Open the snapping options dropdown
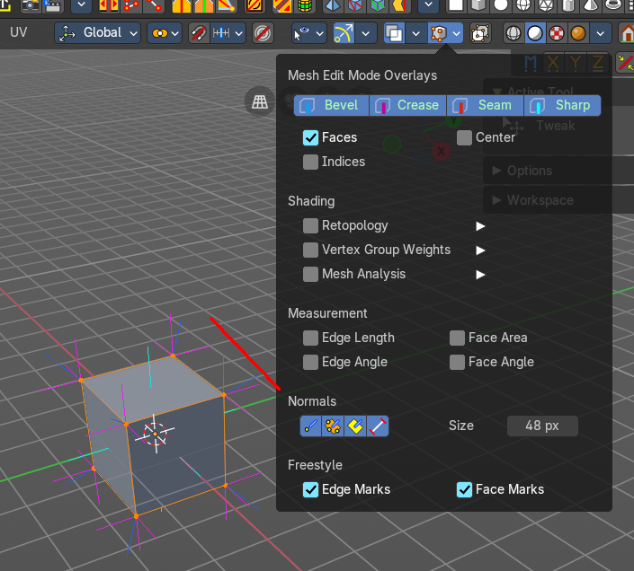The image size is (634, 571). coord(228,33)
